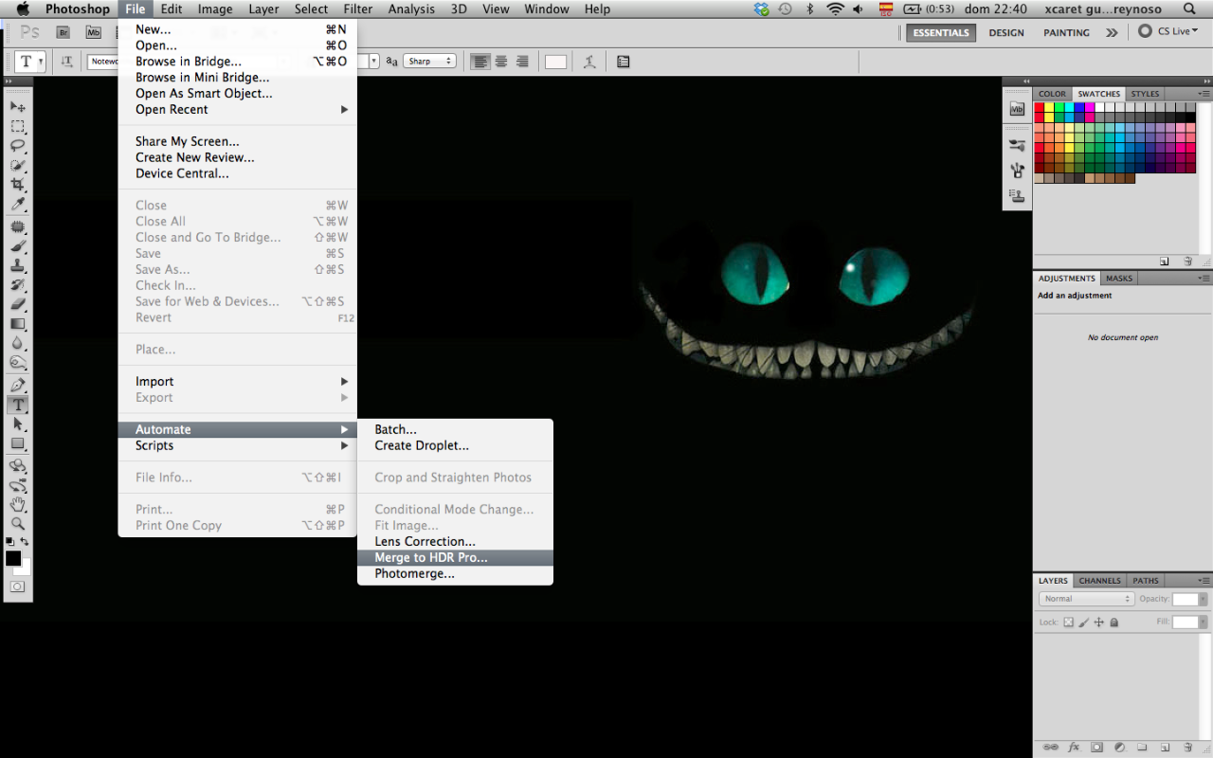Toggle lock position in Layers panel
The image size is (1213, 758).
coord(1099,623)
